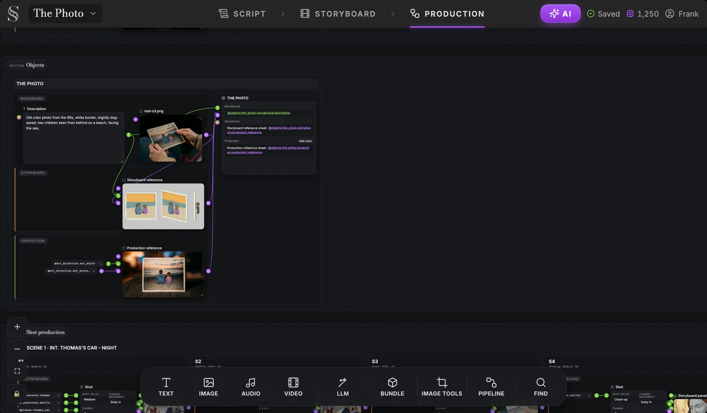
Task: Select the Medium shot value
Action: 90,399
